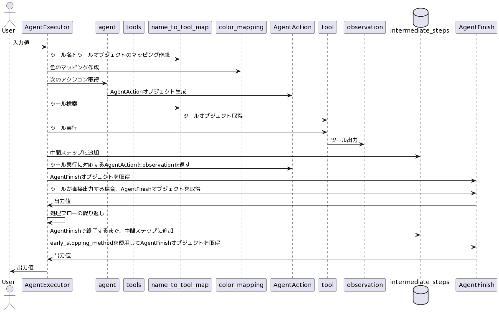Click 'ツール実行に対応するAgentActionとobservationを返す' message
This screenshot has height=312, width=499.
(120, 165)
